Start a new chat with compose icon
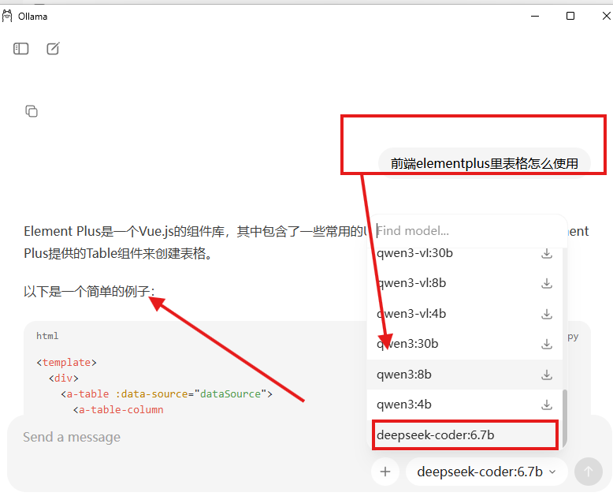The image size is (613, 496). click(x=53, y=49)
